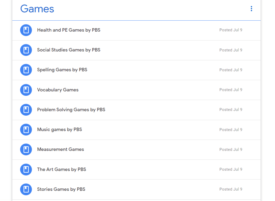Viewport: 275px width, 201px height.
Task: Select Music games by PBS
Action: [59, 130]
